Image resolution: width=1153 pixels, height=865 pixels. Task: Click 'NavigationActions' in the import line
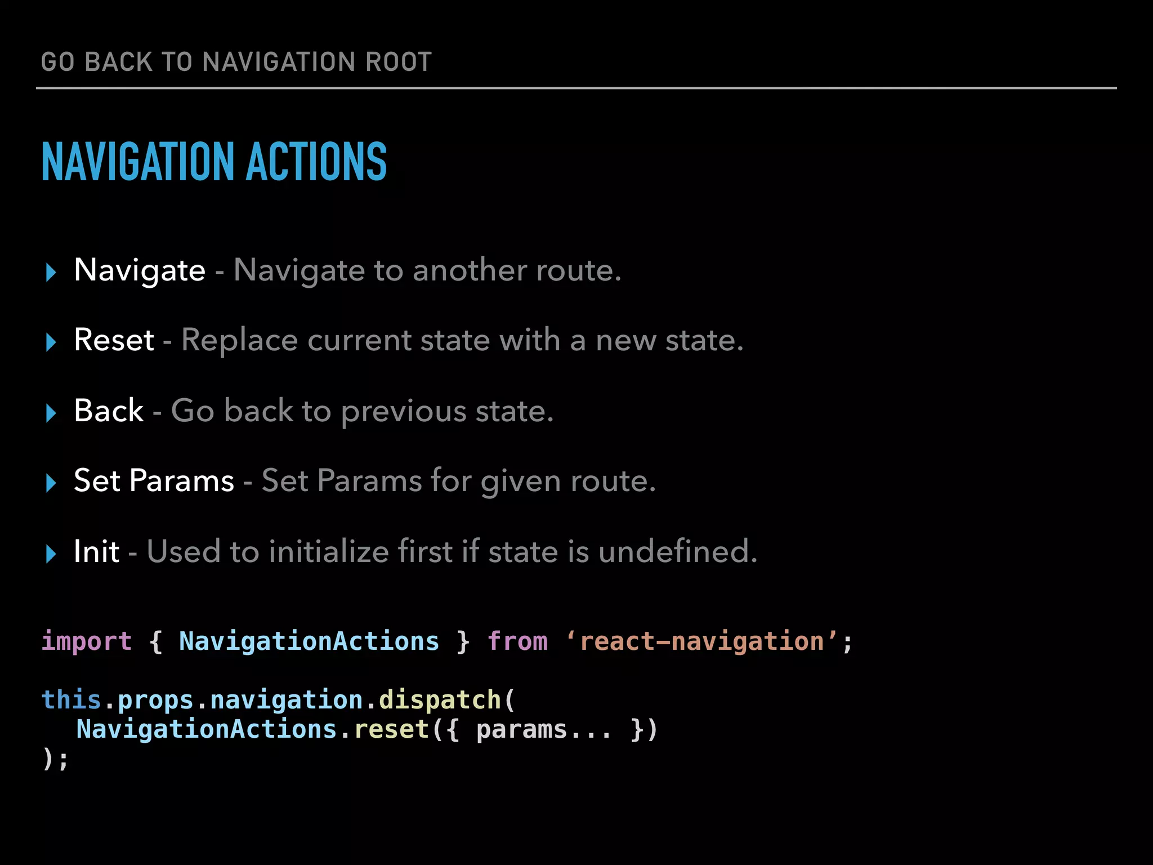point(309,642)
